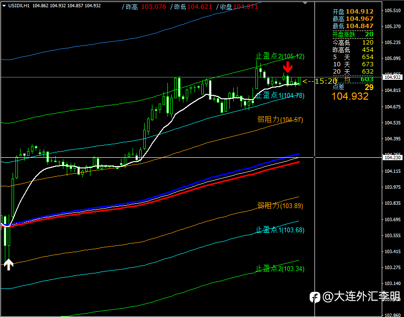Click the 昨低 104.621 label
Viewport: 404px width, 317px height.
[x=191, y=7]
